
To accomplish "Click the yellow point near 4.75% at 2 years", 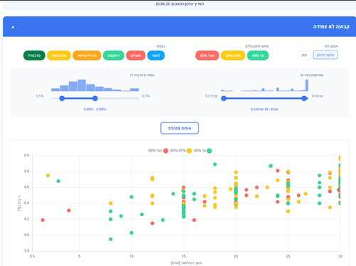I will (48, 176).
